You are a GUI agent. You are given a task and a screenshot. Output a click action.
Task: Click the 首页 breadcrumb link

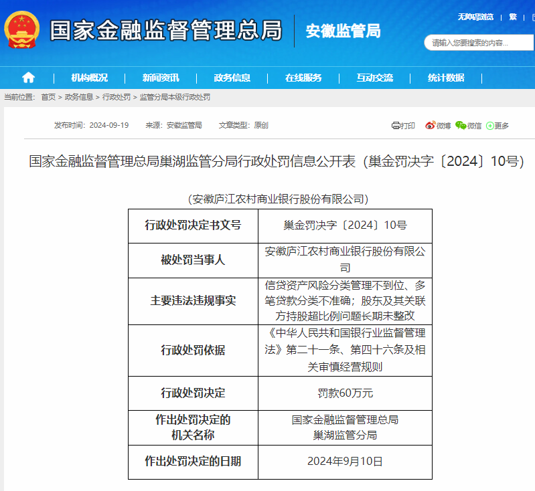coord(48,98)
